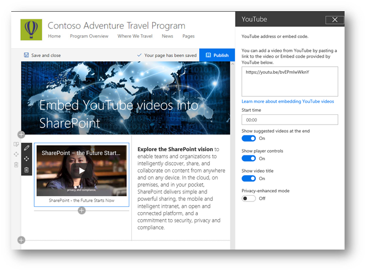Close the YouTube properties pane
This screenshot has height=272, width=367.
point(335,20)
